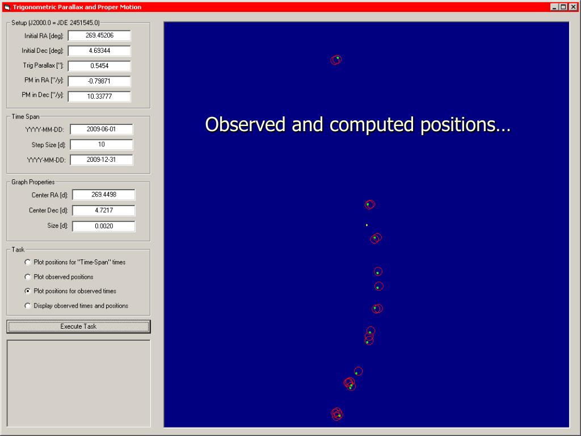Click the "Time Span" group label
This screenshot has height=436, width=581.
click(x=26, y=117)
